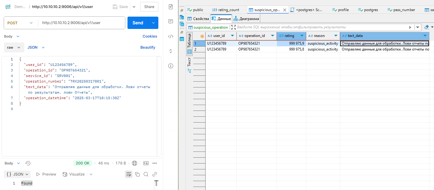
Task: Click the response history clock icon
Action: click(x=28, y=163)
